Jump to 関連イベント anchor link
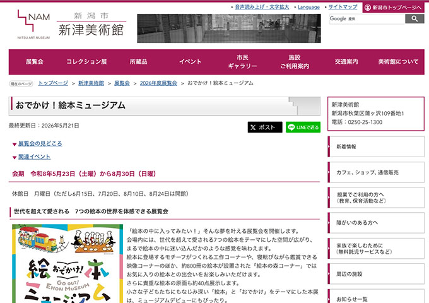 [x=34, y=157]
